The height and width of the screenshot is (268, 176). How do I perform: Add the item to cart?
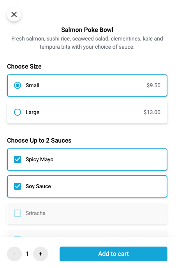tap(113, 254)
